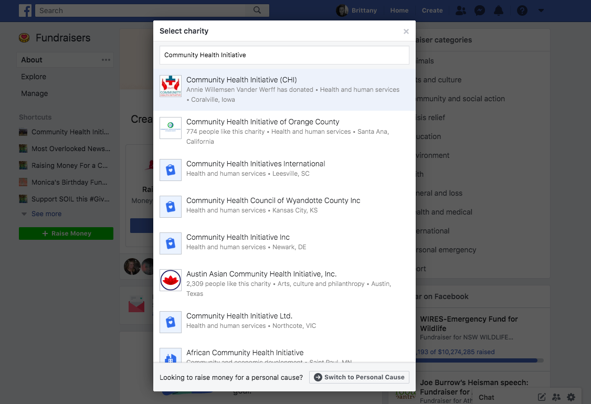The image size is (591, 404).
Task: Select About in the sidebar
Action: [65, 60]
